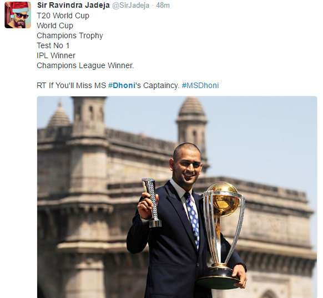Viewport: 323px width, 298px height.
Task: Select the 'Champions League Winner.' tweet line
Action: (85, 65)
